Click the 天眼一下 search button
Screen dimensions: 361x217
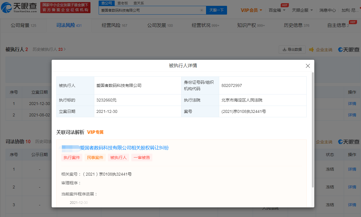(217, 10)
